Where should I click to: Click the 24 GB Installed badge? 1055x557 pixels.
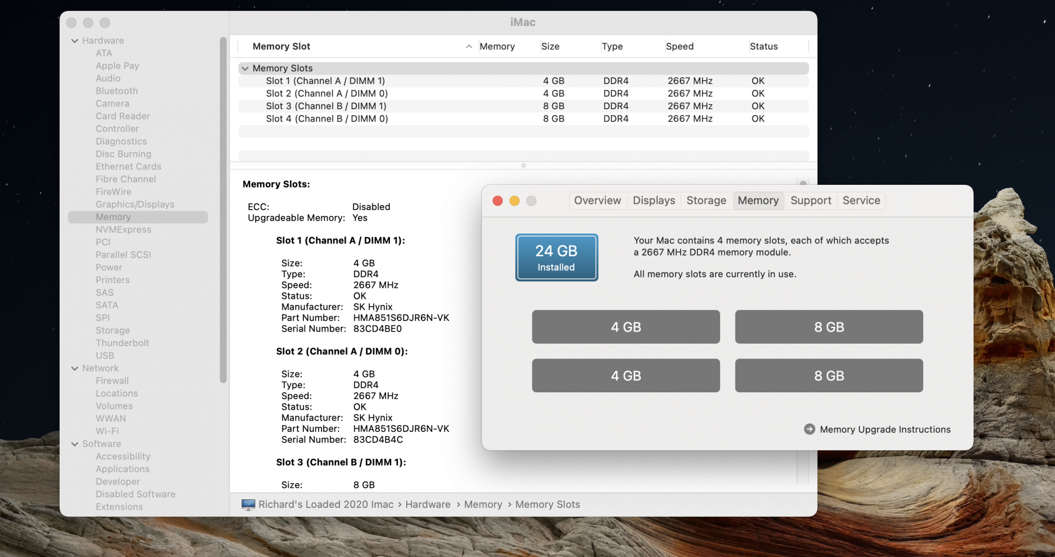(x=557, y=258)
